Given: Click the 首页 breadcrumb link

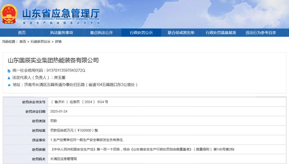Looking at the screenshot, I should pos(23,42).
